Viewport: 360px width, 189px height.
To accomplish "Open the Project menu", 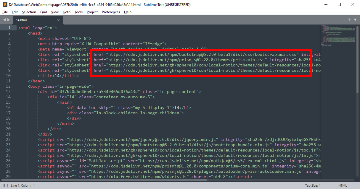I will 92,12.
